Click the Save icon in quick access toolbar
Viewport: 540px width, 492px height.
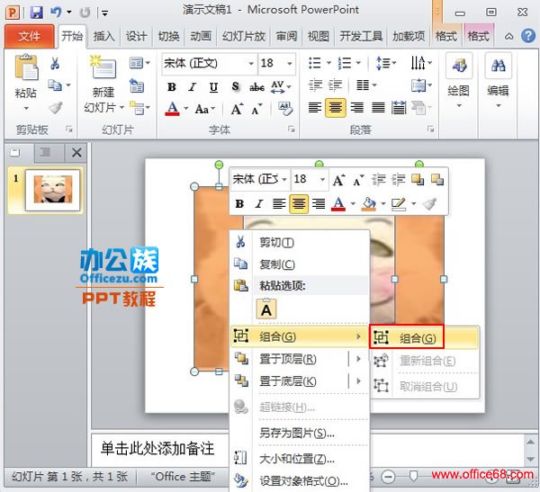tap(36, 13)
